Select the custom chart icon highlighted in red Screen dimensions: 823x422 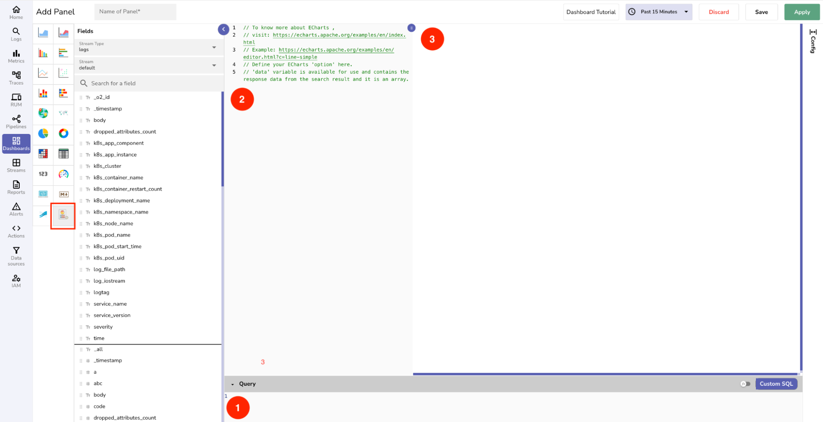[x=63, y=215]
